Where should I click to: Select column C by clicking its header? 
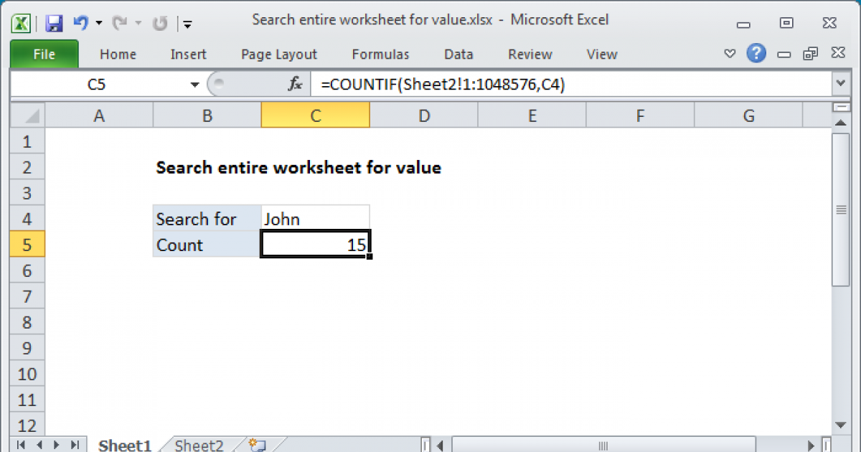click(x=316, y=115)
